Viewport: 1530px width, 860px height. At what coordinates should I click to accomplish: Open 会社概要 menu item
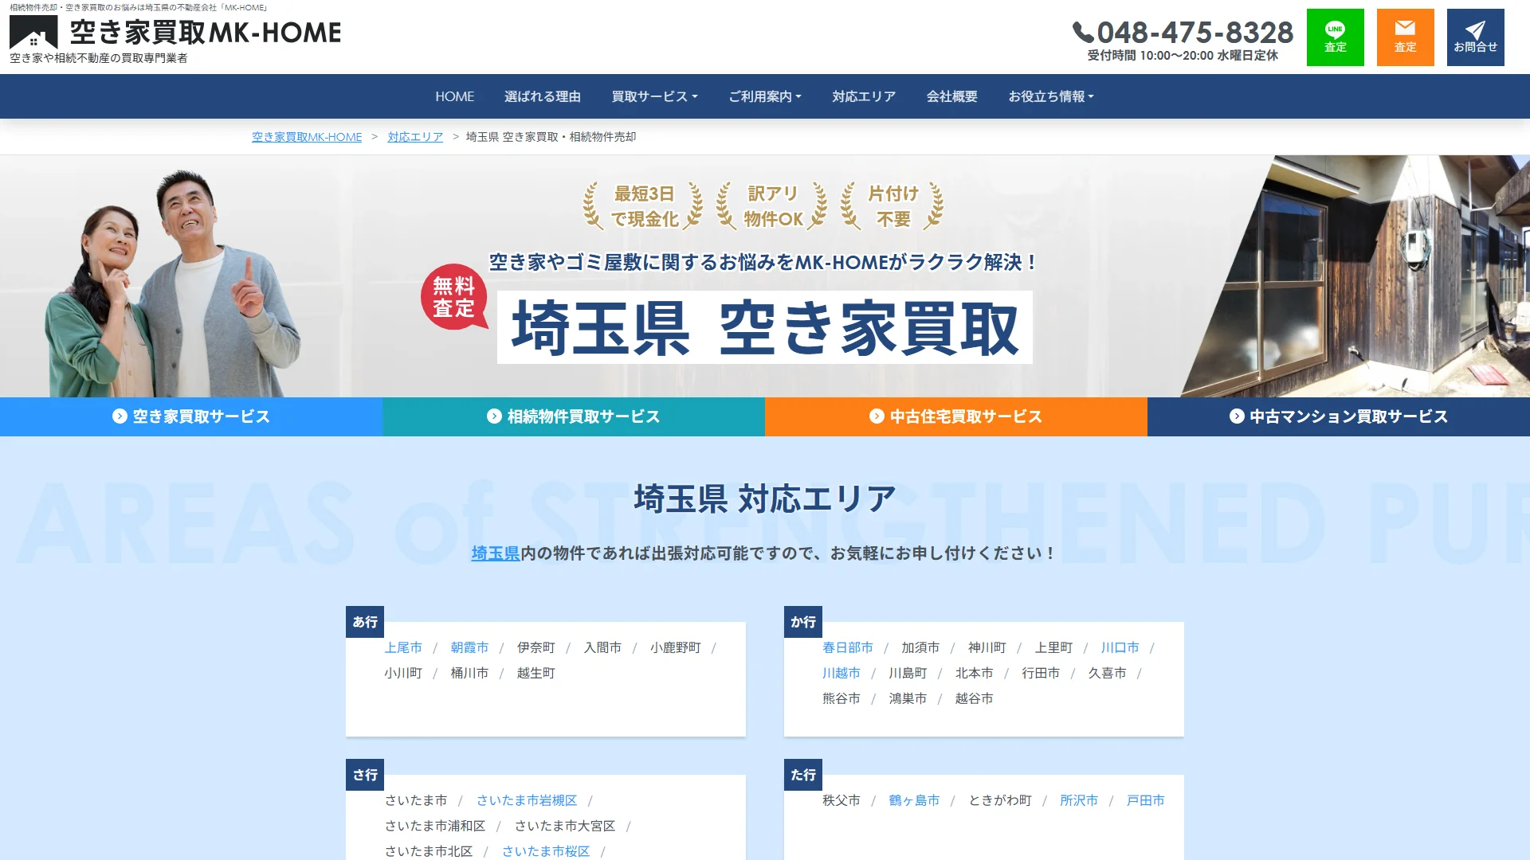[951, 96]
